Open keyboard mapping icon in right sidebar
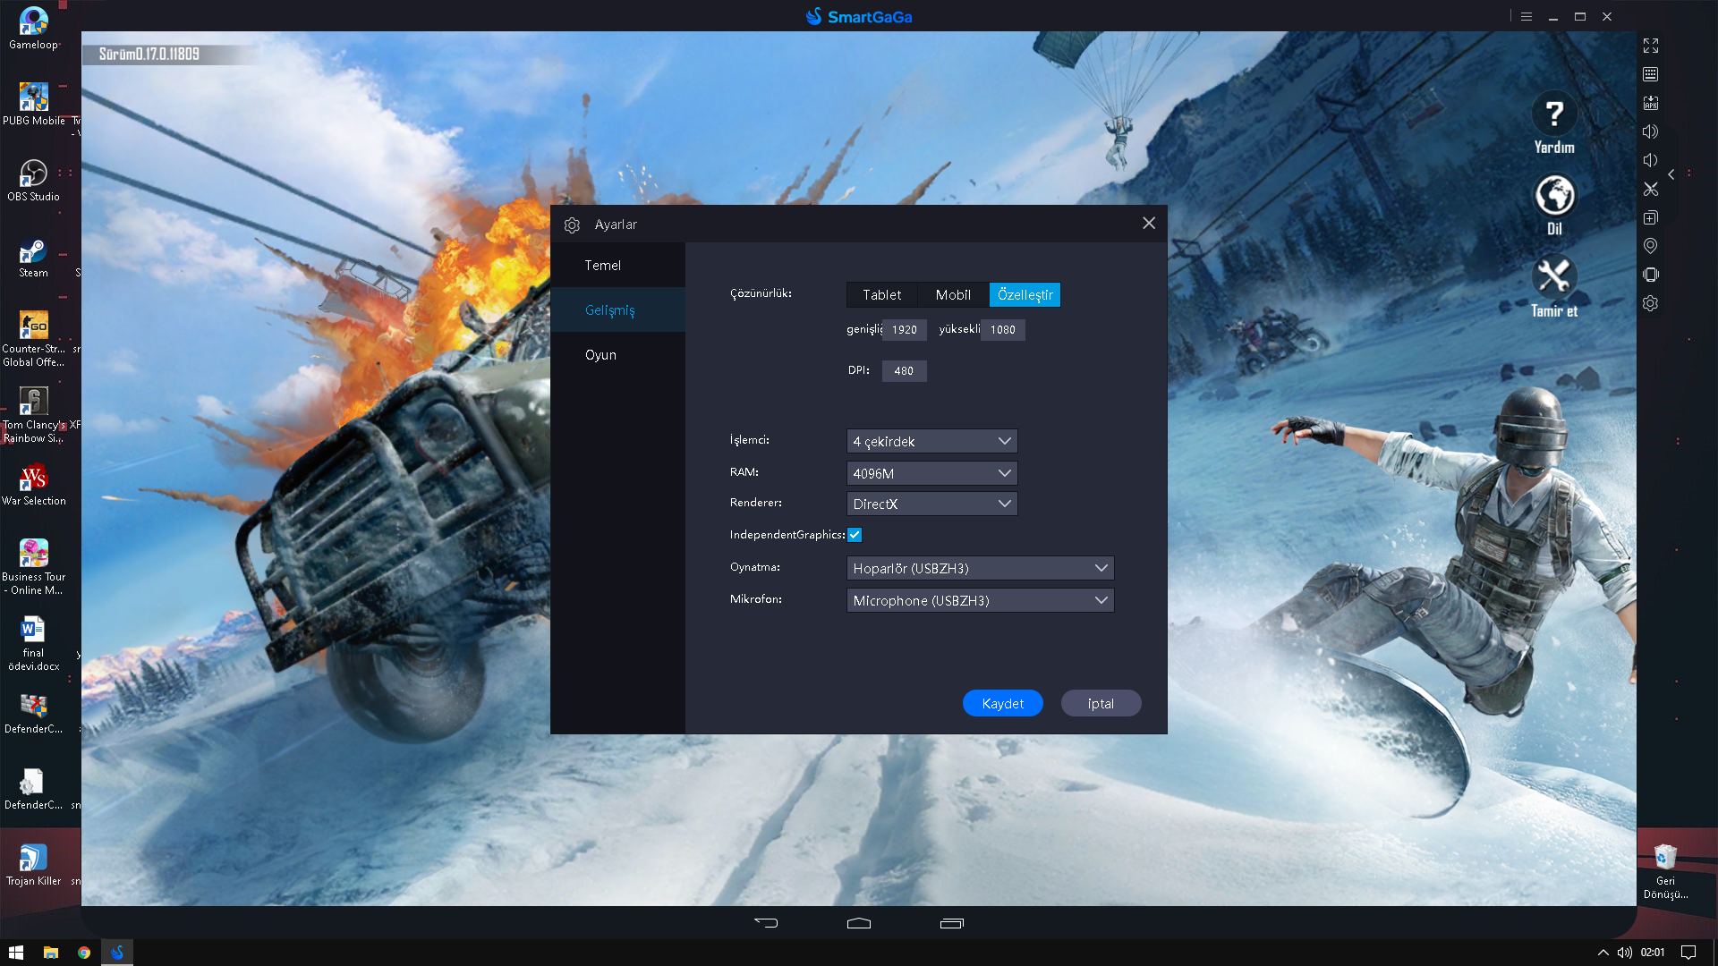 (x=1651, y=74)
